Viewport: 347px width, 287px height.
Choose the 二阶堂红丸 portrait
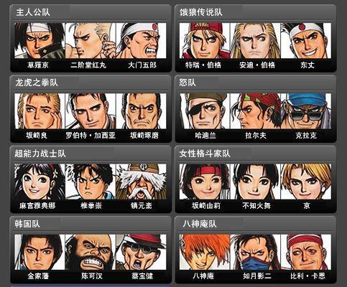click(91, 41)
